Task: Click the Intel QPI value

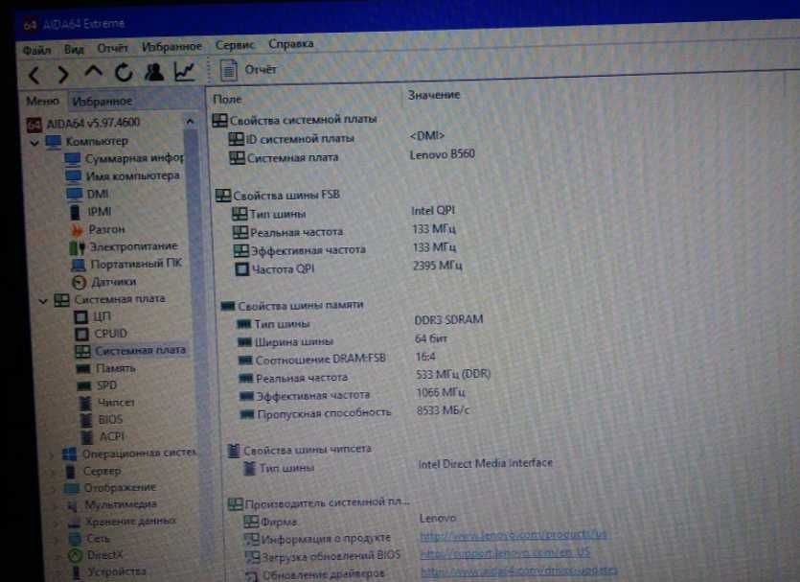Action: (433, 210)
